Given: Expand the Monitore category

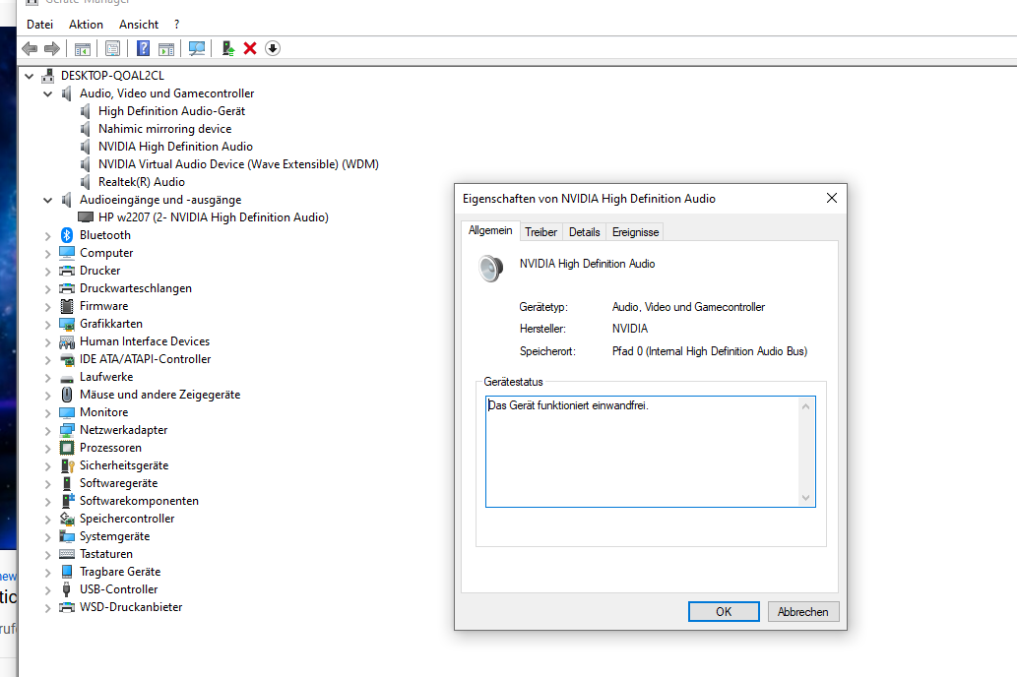Looking at the screenshot, I should coord(47,413).
